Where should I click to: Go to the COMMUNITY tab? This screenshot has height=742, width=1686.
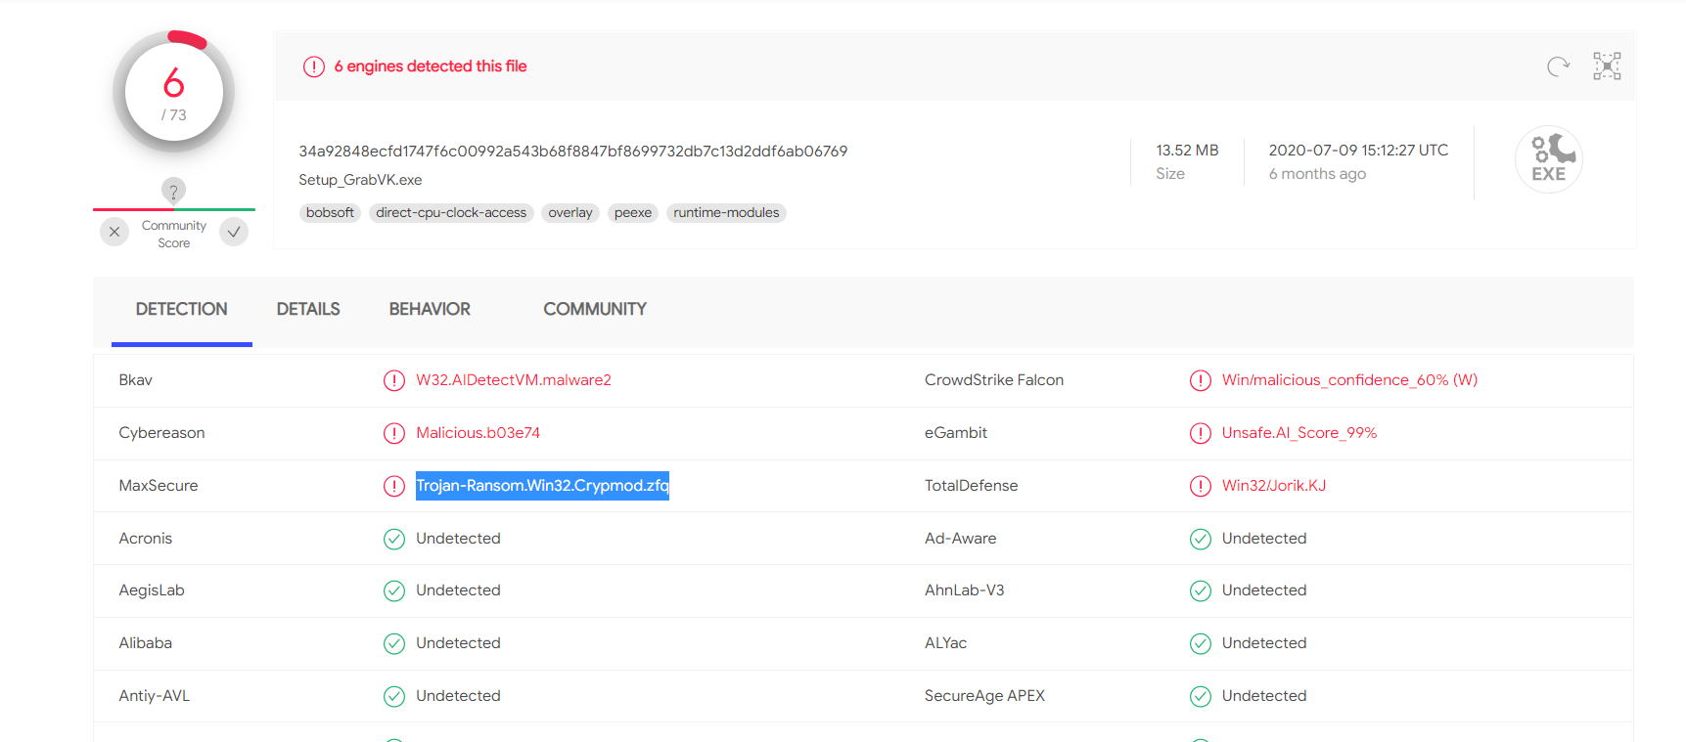coord(594,309)
